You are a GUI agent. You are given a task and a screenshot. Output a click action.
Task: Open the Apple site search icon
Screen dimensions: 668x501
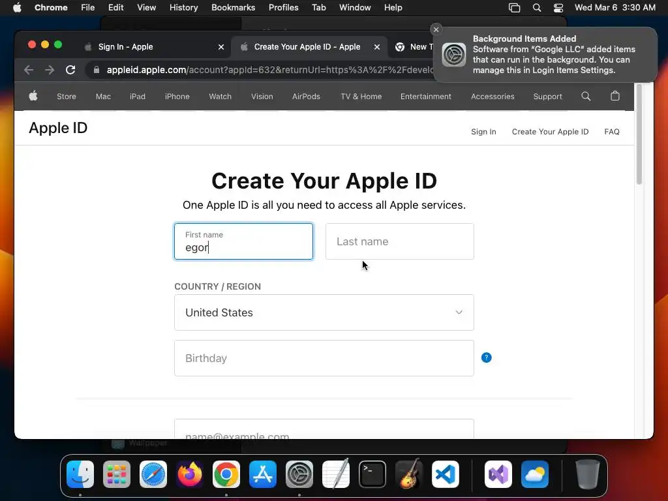pos(586,97)
